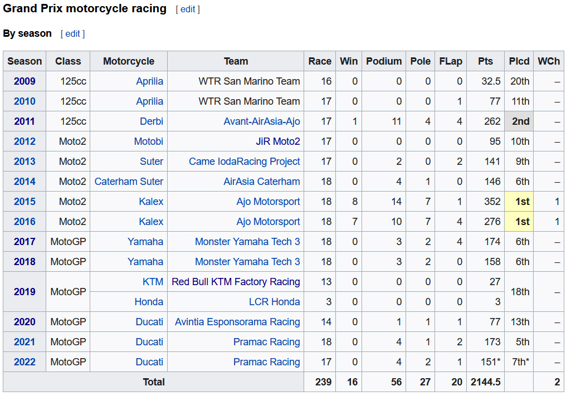Click Monster Yamaha Tech 3 in 2017 row
Screen dimensions: 576x401
[247, 242]
